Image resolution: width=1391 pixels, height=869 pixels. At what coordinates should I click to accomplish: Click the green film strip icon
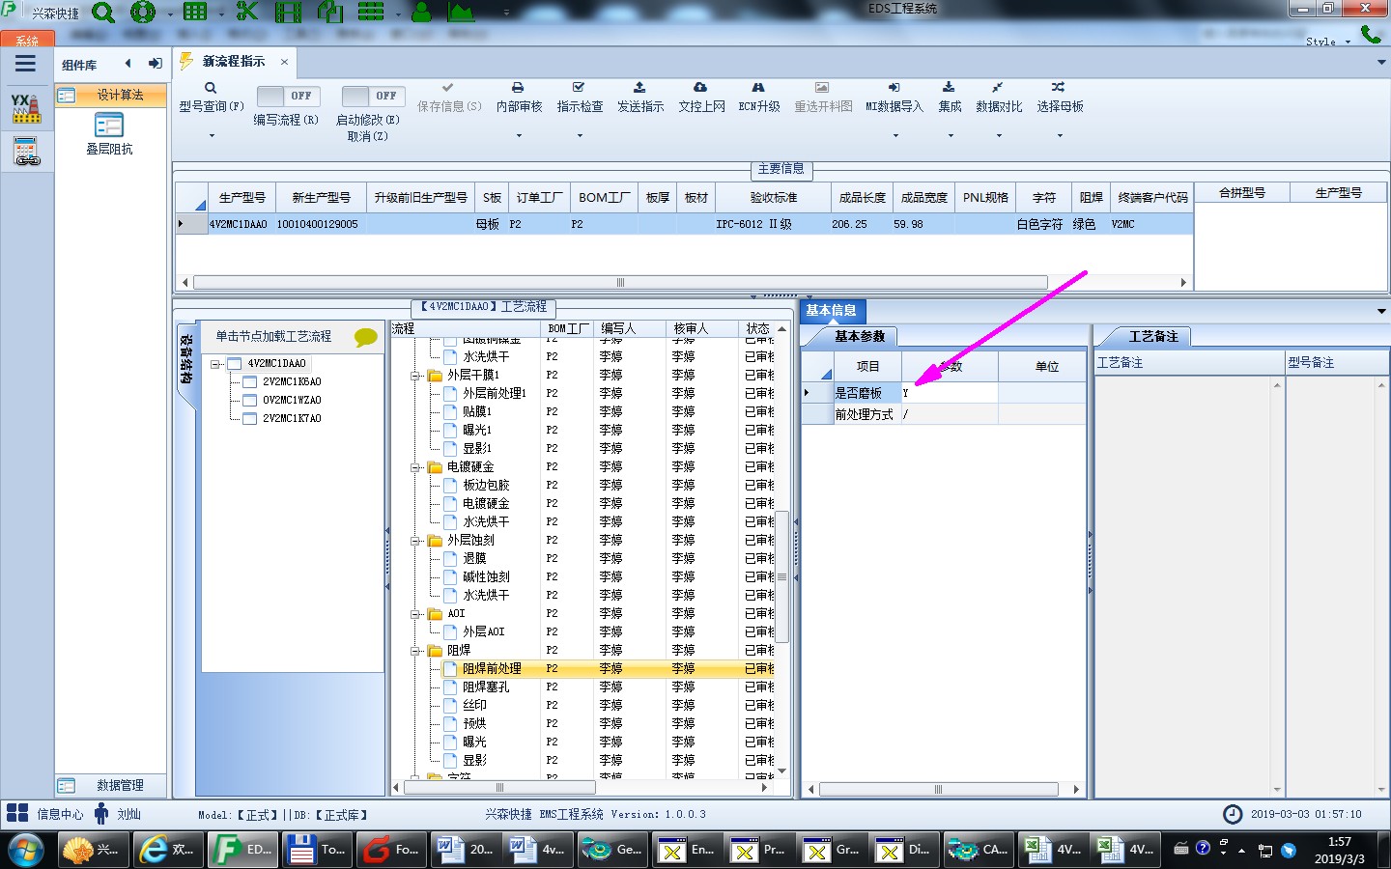point(288,12)
